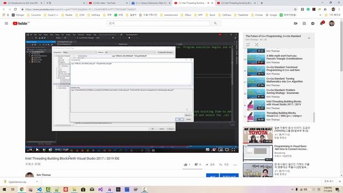Image resolution: width=343 pixels, height=193 pixels.
Task: Open Visual Studio Code from the taskbar
Action: (x=39, y=189)
